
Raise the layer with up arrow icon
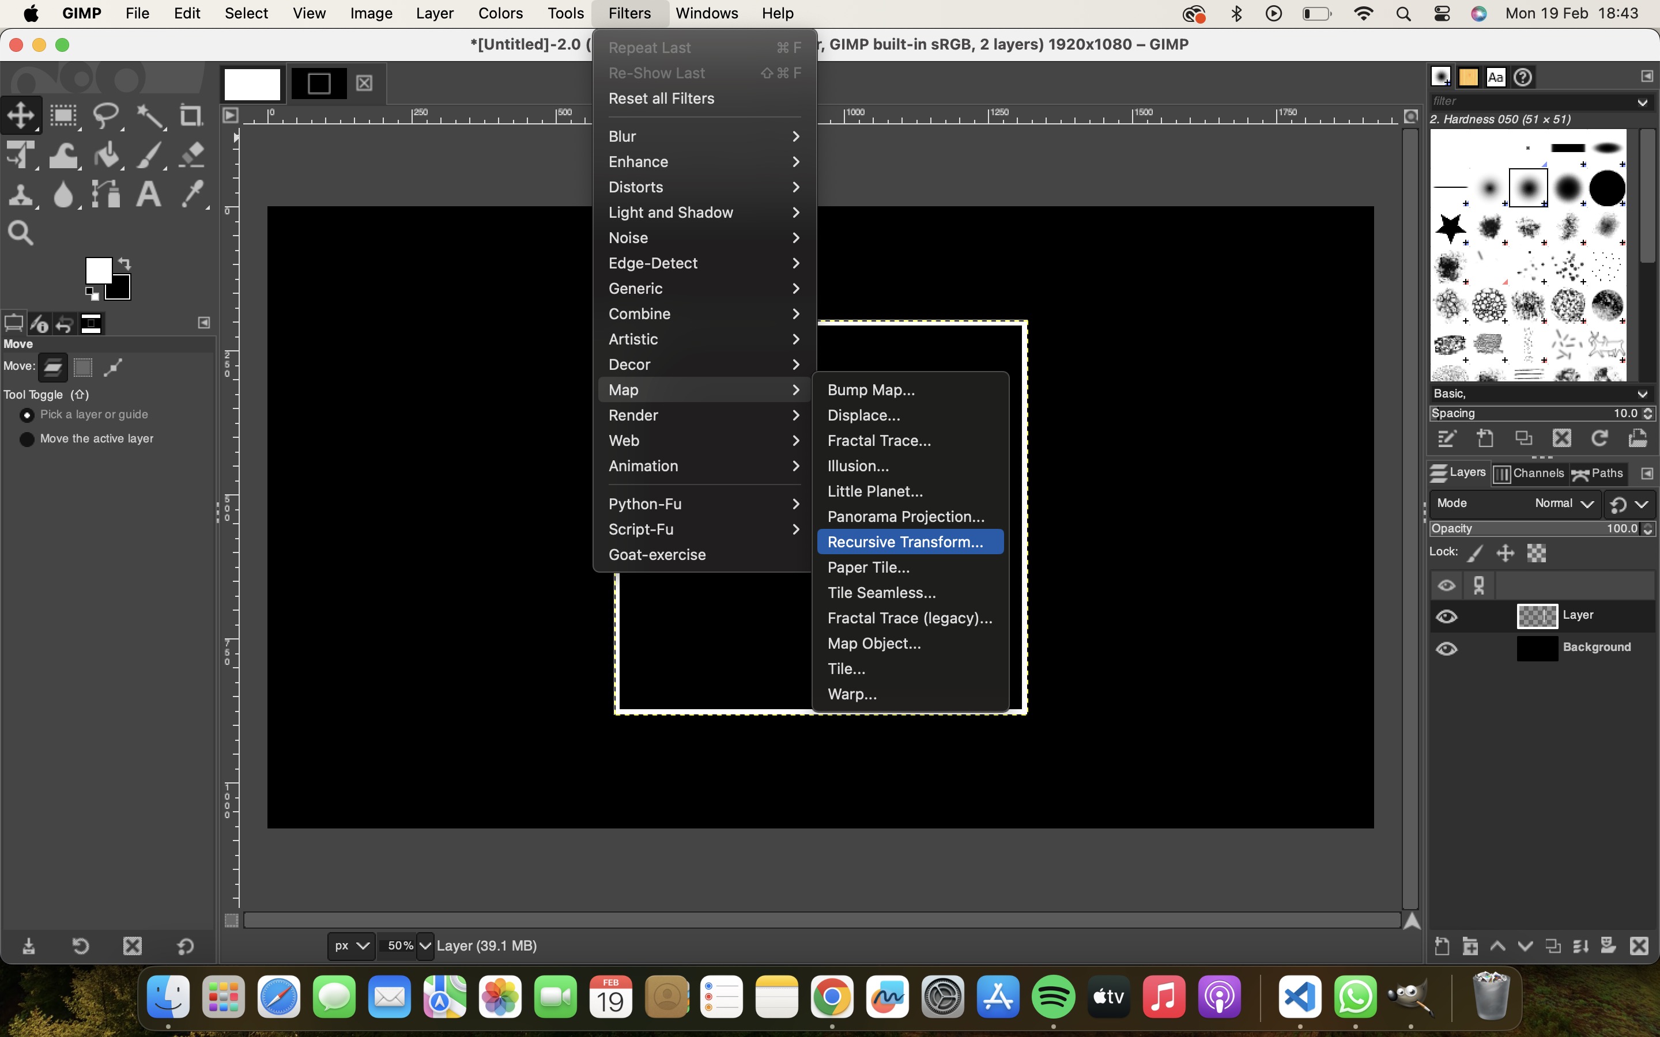click(x=1497, y=947)
